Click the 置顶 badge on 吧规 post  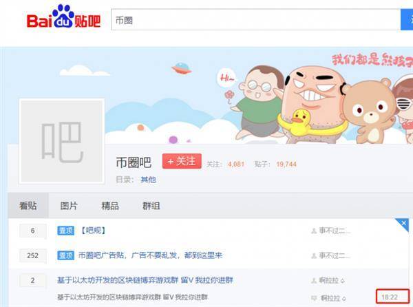66,231
